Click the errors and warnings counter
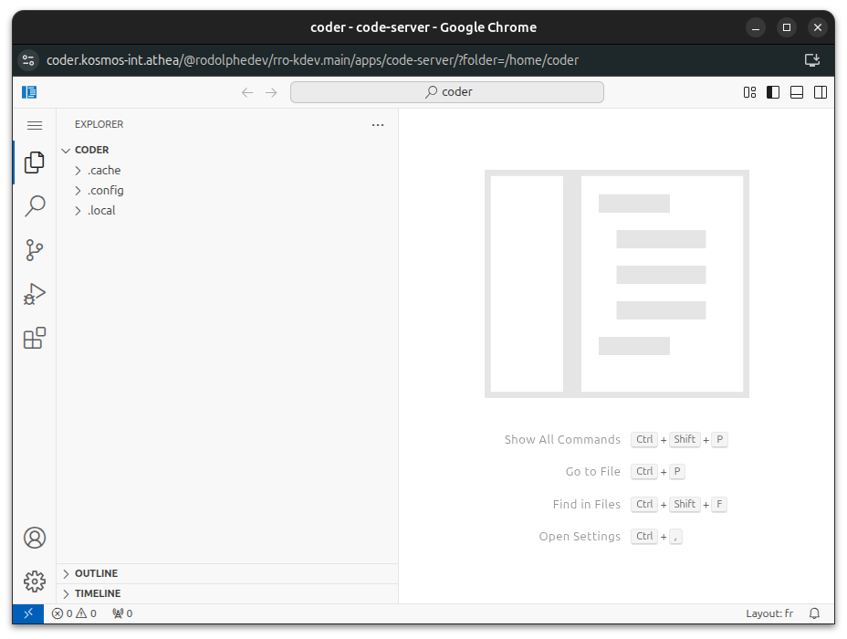The width and height of the screenshot is (847, 639). [x=75, y=613]
